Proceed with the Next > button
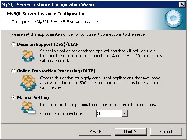 pos(131,132)
